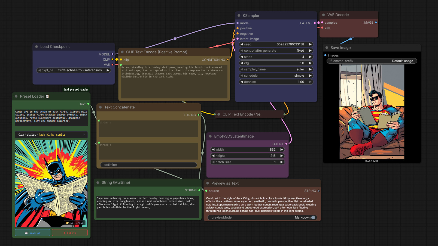Collapse the Text Concatenate node using its title dot
Viewport: 438px width, 246px height.
point(101,107)
